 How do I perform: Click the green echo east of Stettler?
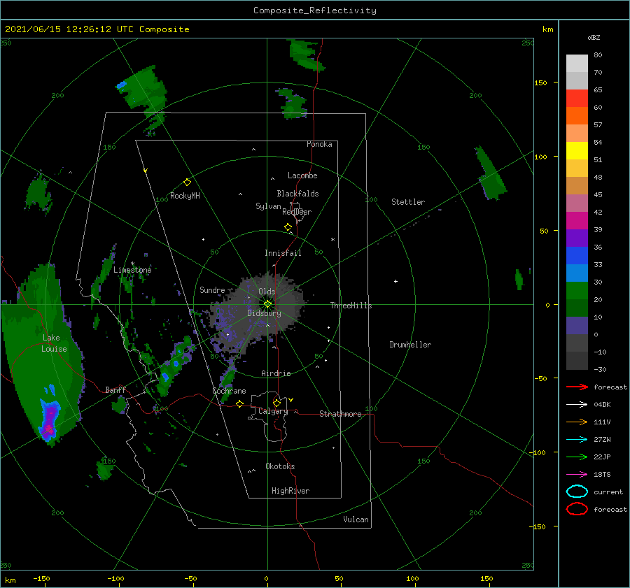coord(491,174)
